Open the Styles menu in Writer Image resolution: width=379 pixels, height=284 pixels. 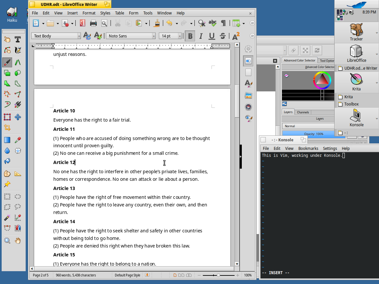[105, 13]
